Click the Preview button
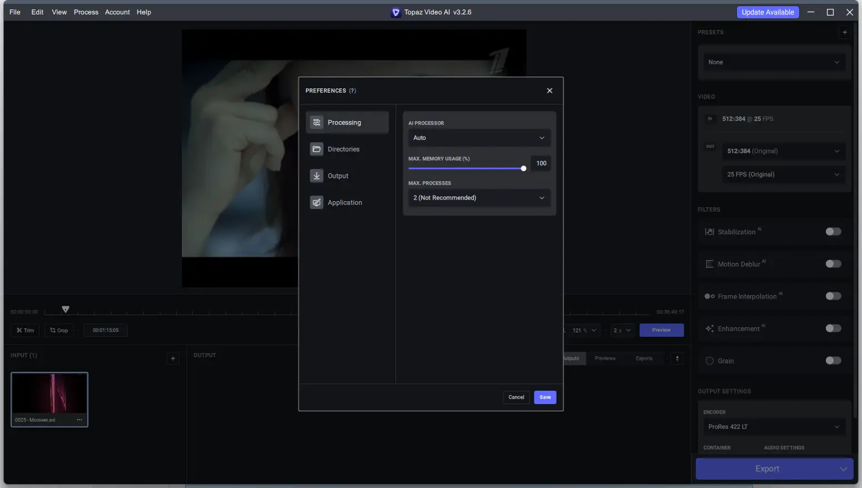The height and width of the screenshot is (488, 862). [x=661, y=330]
